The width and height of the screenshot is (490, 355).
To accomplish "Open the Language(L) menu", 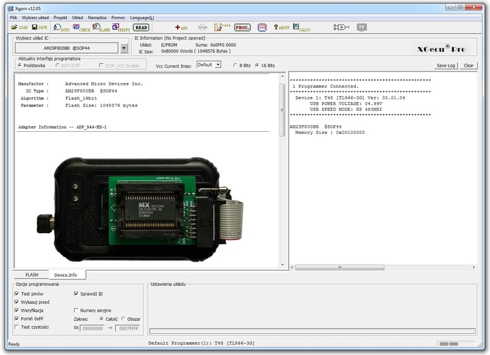I will [142, 18].
